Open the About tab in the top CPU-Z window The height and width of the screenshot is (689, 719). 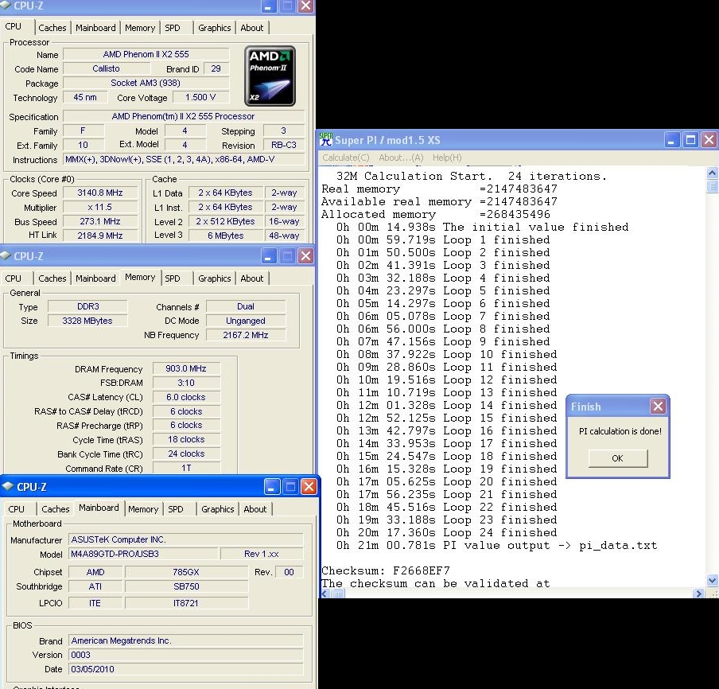(252, 28)
